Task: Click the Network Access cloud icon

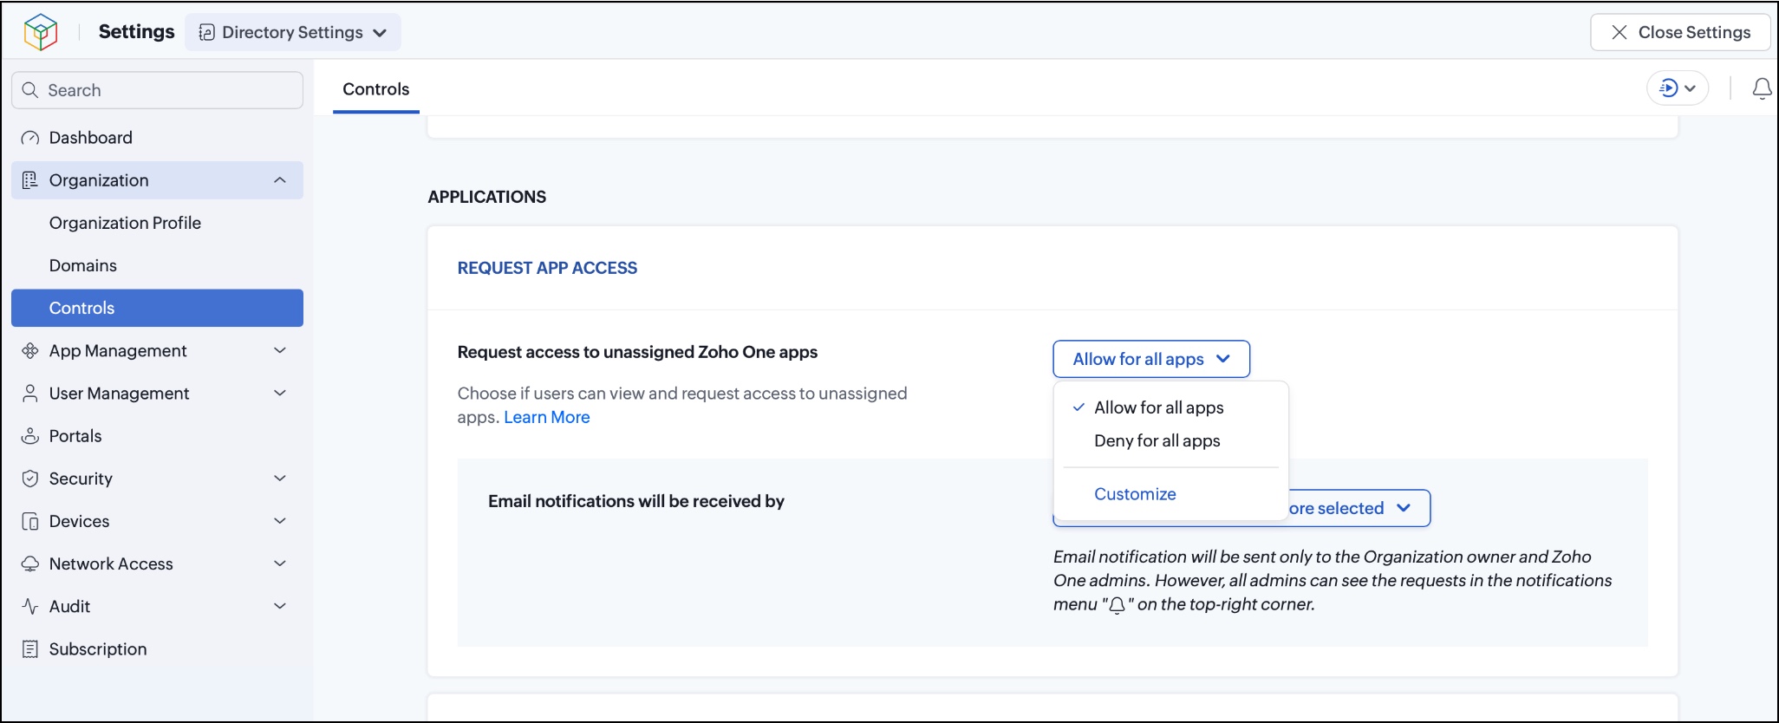Action: point(30,563)
